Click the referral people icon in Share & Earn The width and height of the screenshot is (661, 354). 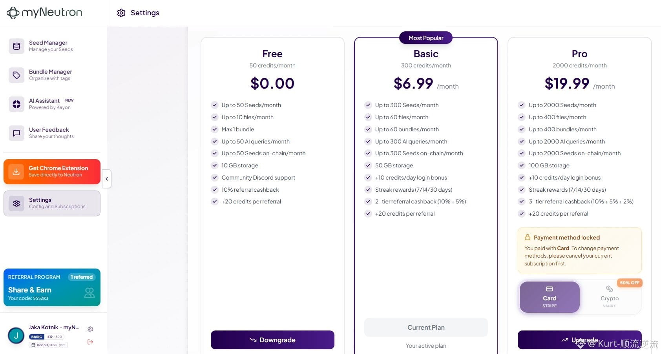point(89,293)
